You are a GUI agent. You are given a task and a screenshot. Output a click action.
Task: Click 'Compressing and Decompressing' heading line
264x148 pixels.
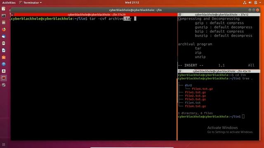pos(209,18)
